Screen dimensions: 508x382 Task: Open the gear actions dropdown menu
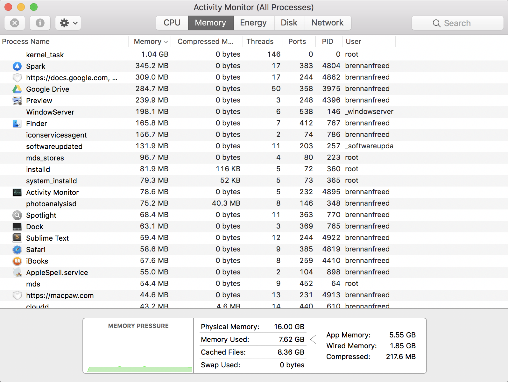[68, 23]
